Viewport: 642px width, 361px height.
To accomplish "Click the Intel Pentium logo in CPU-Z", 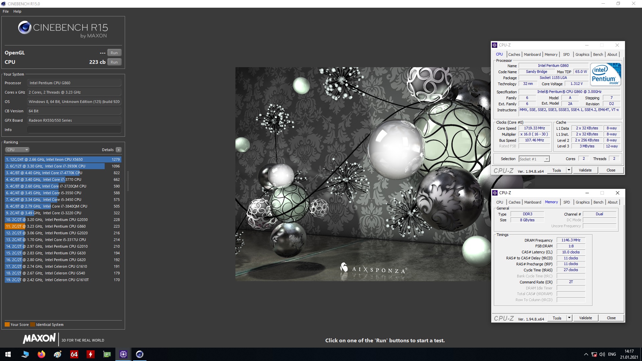I will pyautogui.click(x=606, y=74).
